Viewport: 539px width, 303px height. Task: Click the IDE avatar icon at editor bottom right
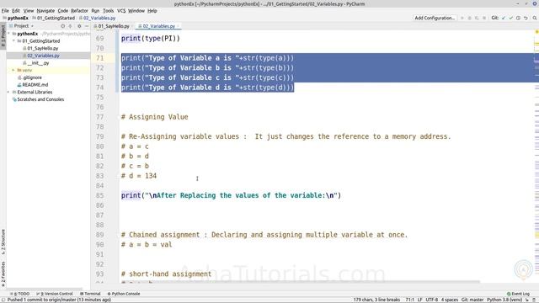tap(523, 269)
